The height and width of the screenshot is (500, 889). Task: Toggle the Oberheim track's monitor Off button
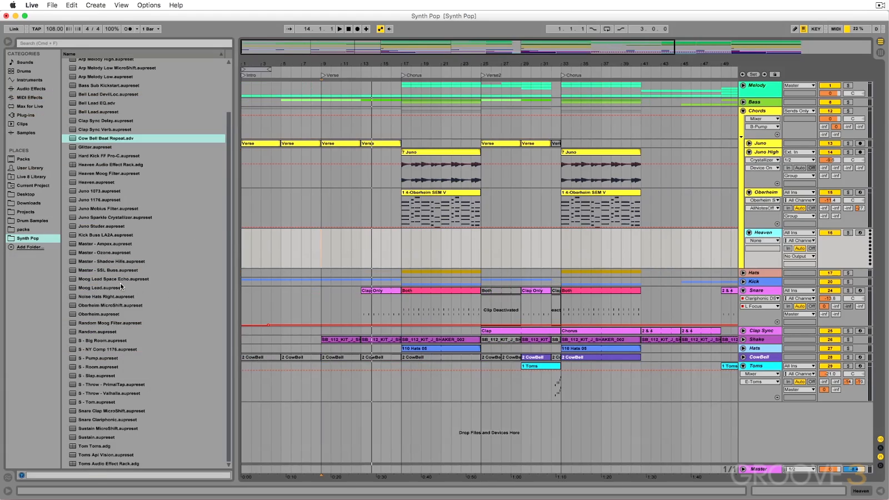812,208
